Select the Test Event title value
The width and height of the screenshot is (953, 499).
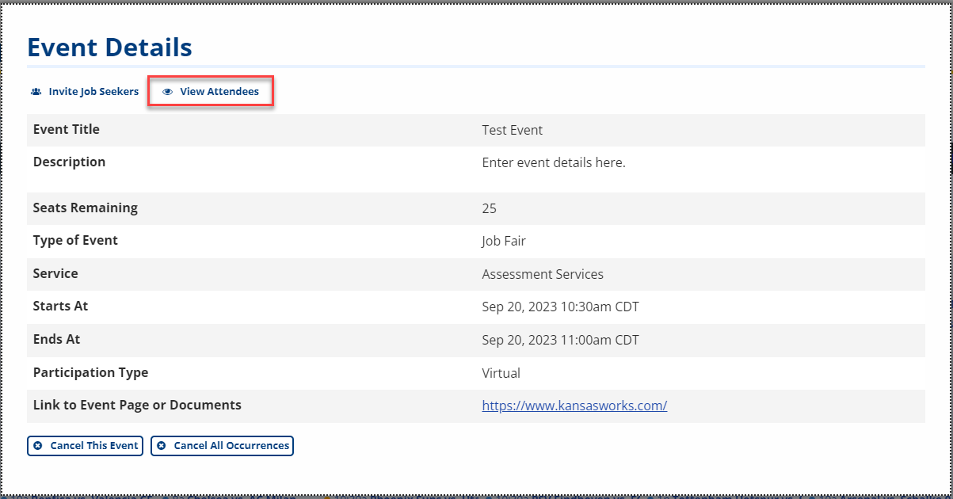512,130
